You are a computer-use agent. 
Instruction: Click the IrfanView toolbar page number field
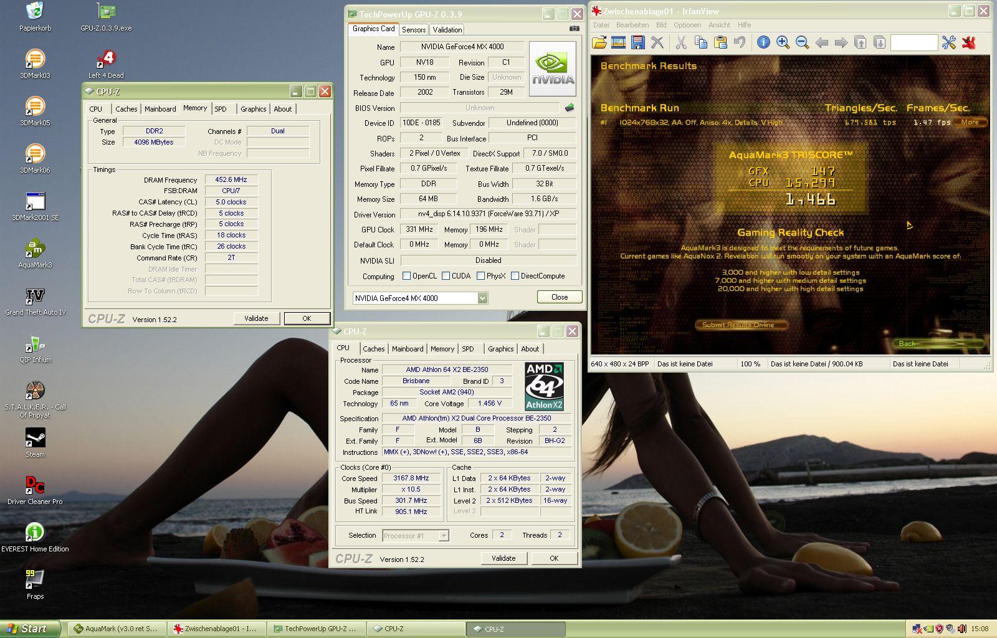click(914, 42)
